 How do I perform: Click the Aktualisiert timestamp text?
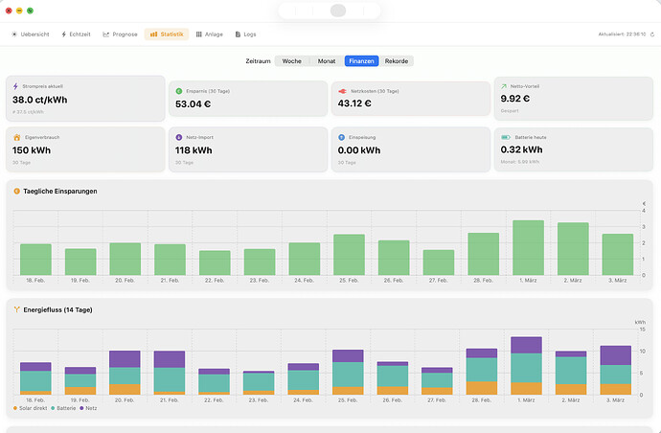coord(622,34)
